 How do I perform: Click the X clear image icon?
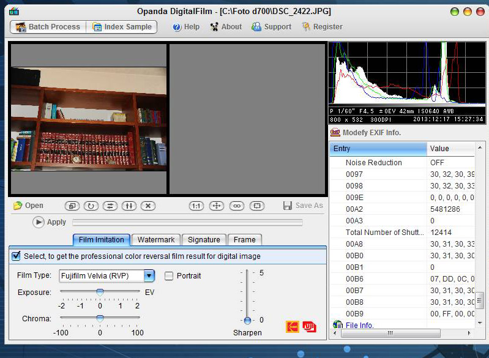[x=147, y=206]
